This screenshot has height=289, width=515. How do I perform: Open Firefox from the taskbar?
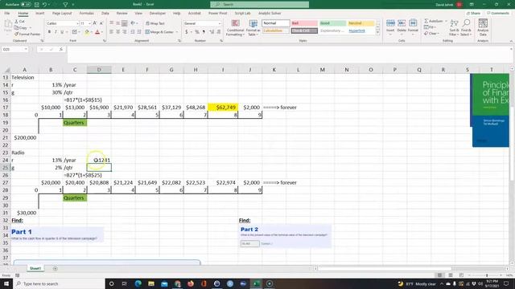point(191,283)
